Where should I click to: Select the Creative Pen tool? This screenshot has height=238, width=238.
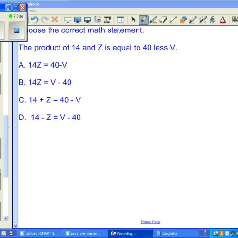click(153, 20)
